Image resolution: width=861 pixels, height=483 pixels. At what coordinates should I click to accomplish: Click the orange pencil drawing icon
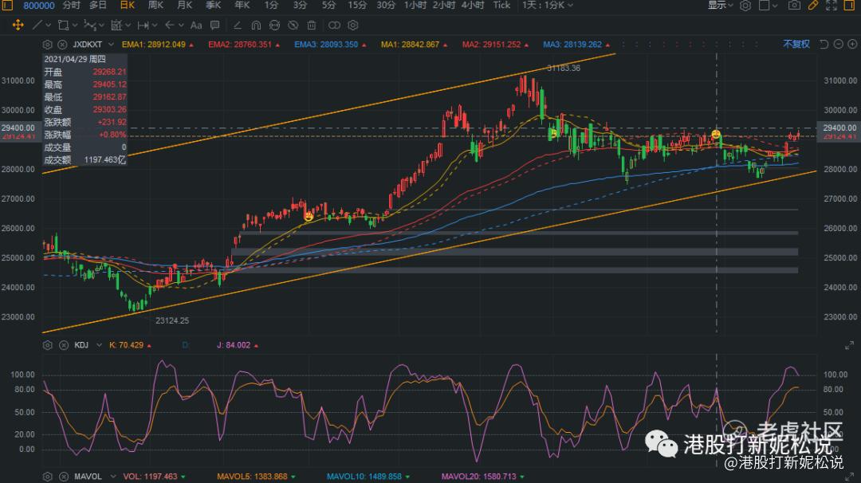pyautogui.click(x=813, y=5)
